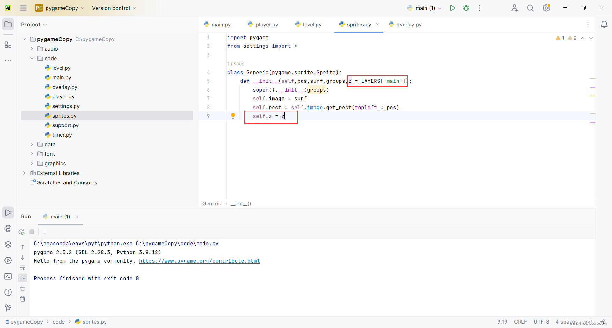612x328 pixels.
Task: Jump up the stack trace arrow
Action: click(23, 247)
